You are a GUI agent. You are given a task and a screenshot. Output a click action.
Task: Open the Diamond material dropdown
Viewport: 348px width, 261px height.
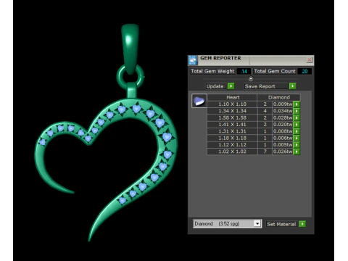[257, 223]
